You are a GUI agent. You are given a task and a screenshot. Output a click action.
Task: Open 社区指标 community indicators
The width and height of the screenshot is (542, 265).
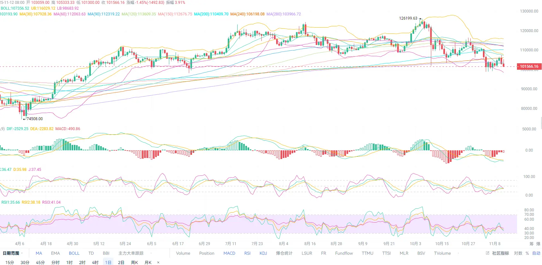click(501, 253)
